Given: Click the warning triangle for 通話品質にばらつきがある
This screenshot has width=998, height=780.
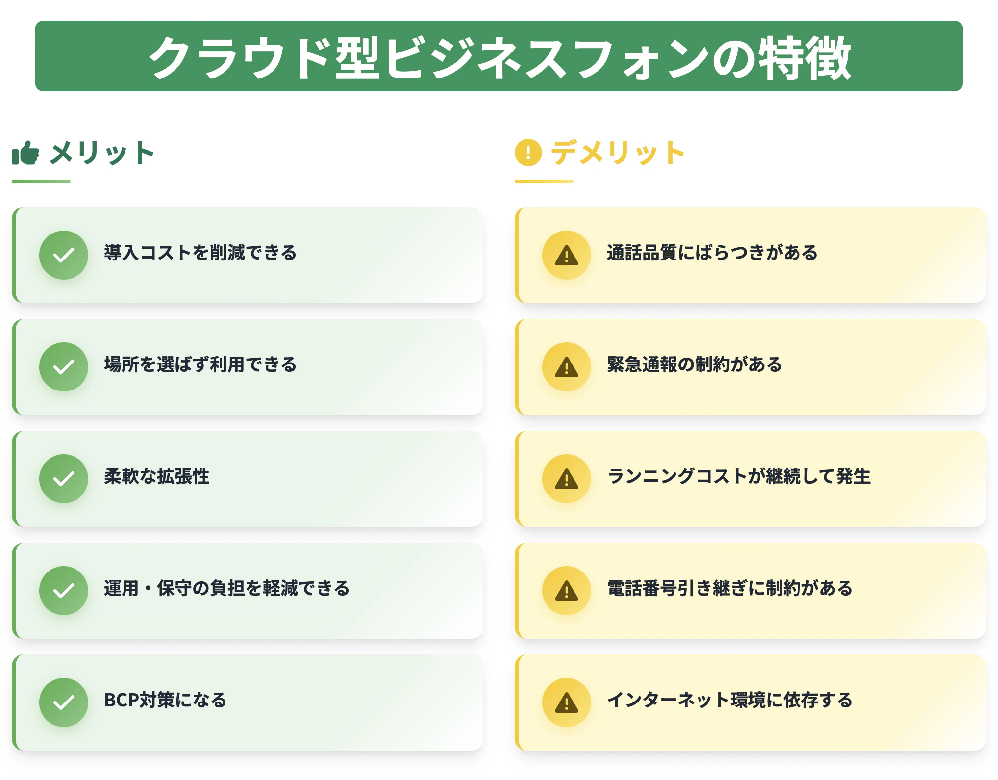Looking at the screenshot, I should [567, 255].
